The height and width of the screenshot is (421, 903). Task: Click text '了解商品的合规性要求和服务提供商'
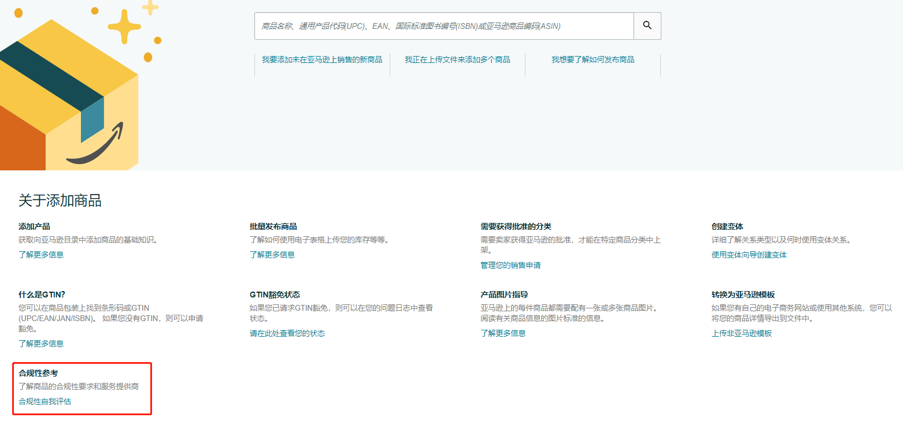[79, 386]
